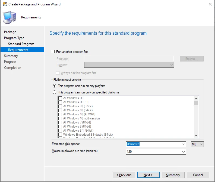Image resolution: width=215 pixels, height=182 pixels.
Task: Close the Create Package and Program Wizard
Action: 210,4
